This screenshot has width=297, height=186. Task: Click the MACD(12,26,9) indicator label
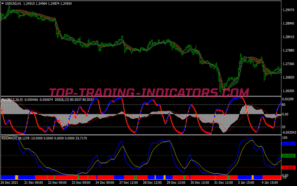[x=12, y=100]
